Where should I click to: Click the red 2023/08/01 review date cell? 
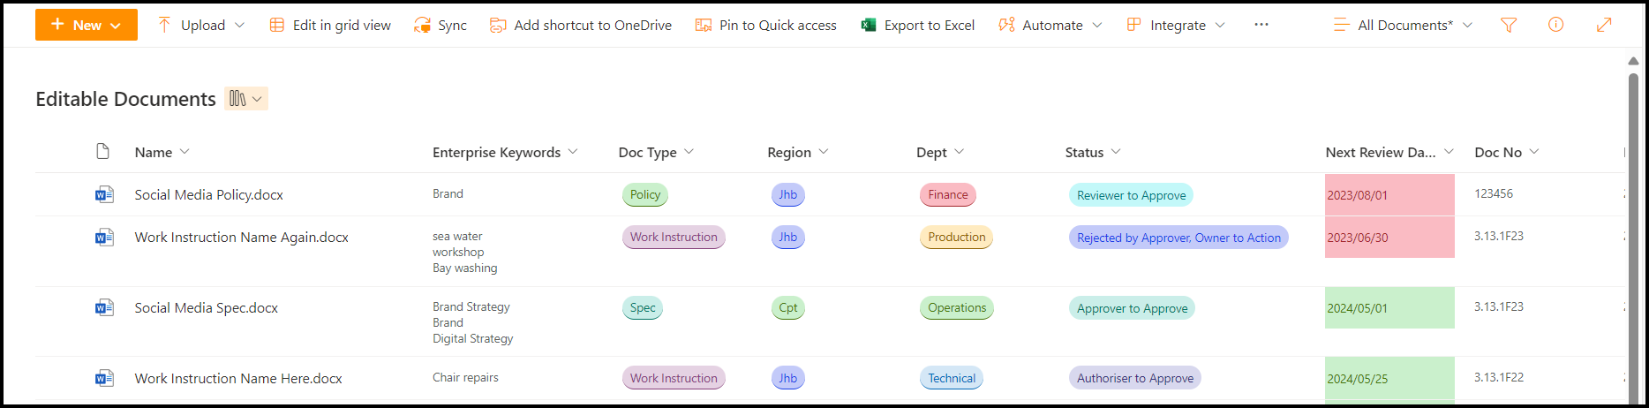[x=1389, y=195]
